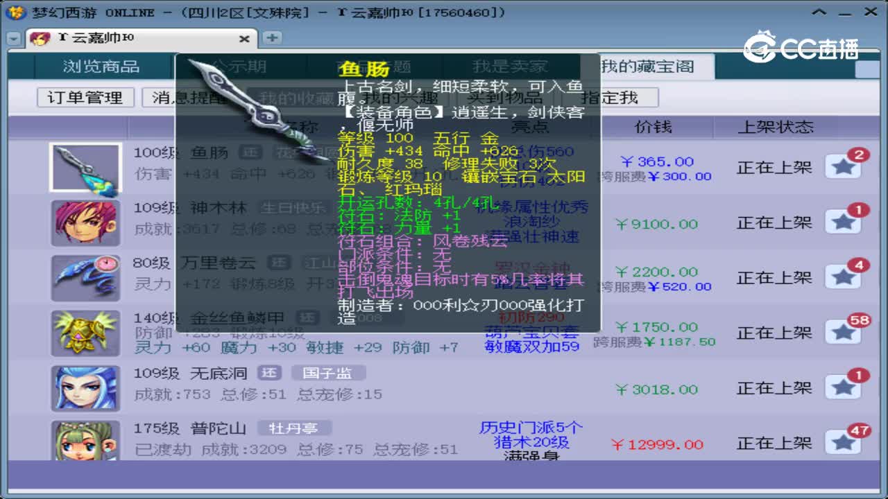The width and height of the screenshot is (888, 499).
Task: Click the ￥12999.00 price
Action: click(x=656, y=444)
